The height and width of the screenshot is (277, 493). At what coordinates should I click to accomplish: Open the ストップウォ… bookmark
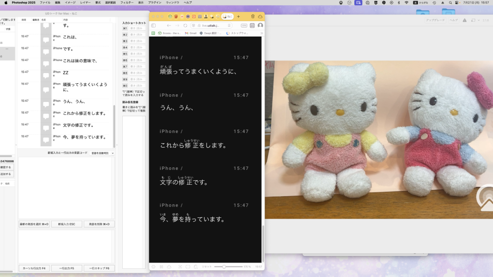tap(237, 33)
